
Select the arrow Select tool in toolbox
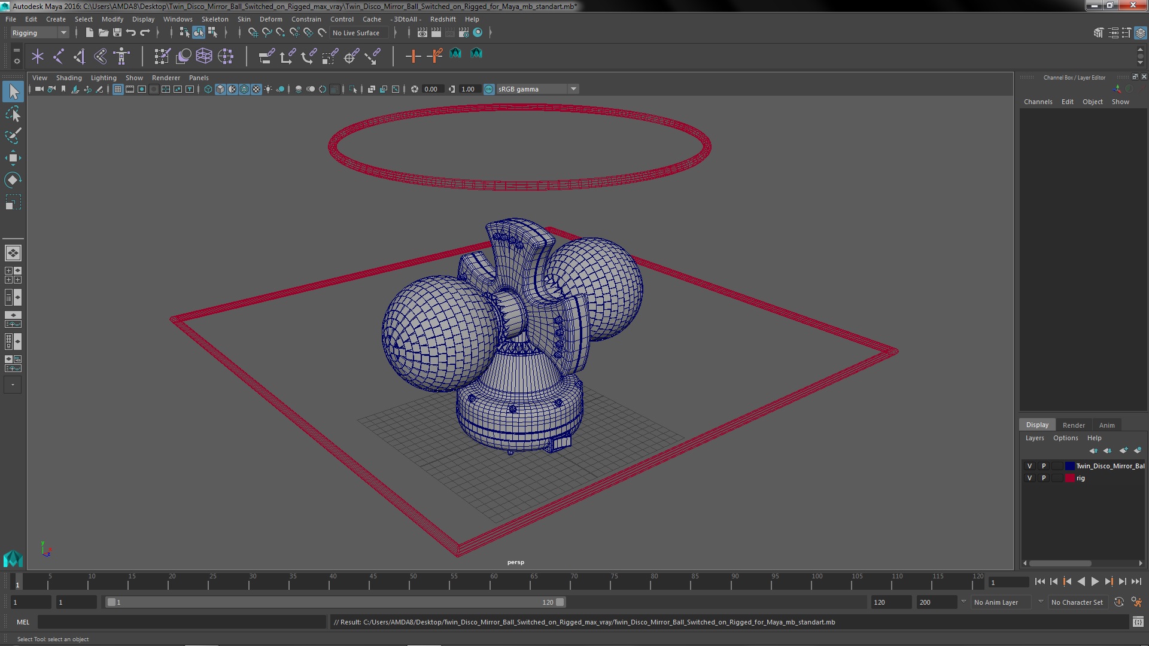(13, 92)
